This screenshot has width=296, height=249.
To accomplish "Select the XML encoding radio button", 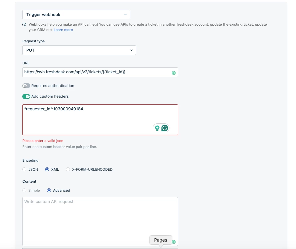I will pos(47,169).
